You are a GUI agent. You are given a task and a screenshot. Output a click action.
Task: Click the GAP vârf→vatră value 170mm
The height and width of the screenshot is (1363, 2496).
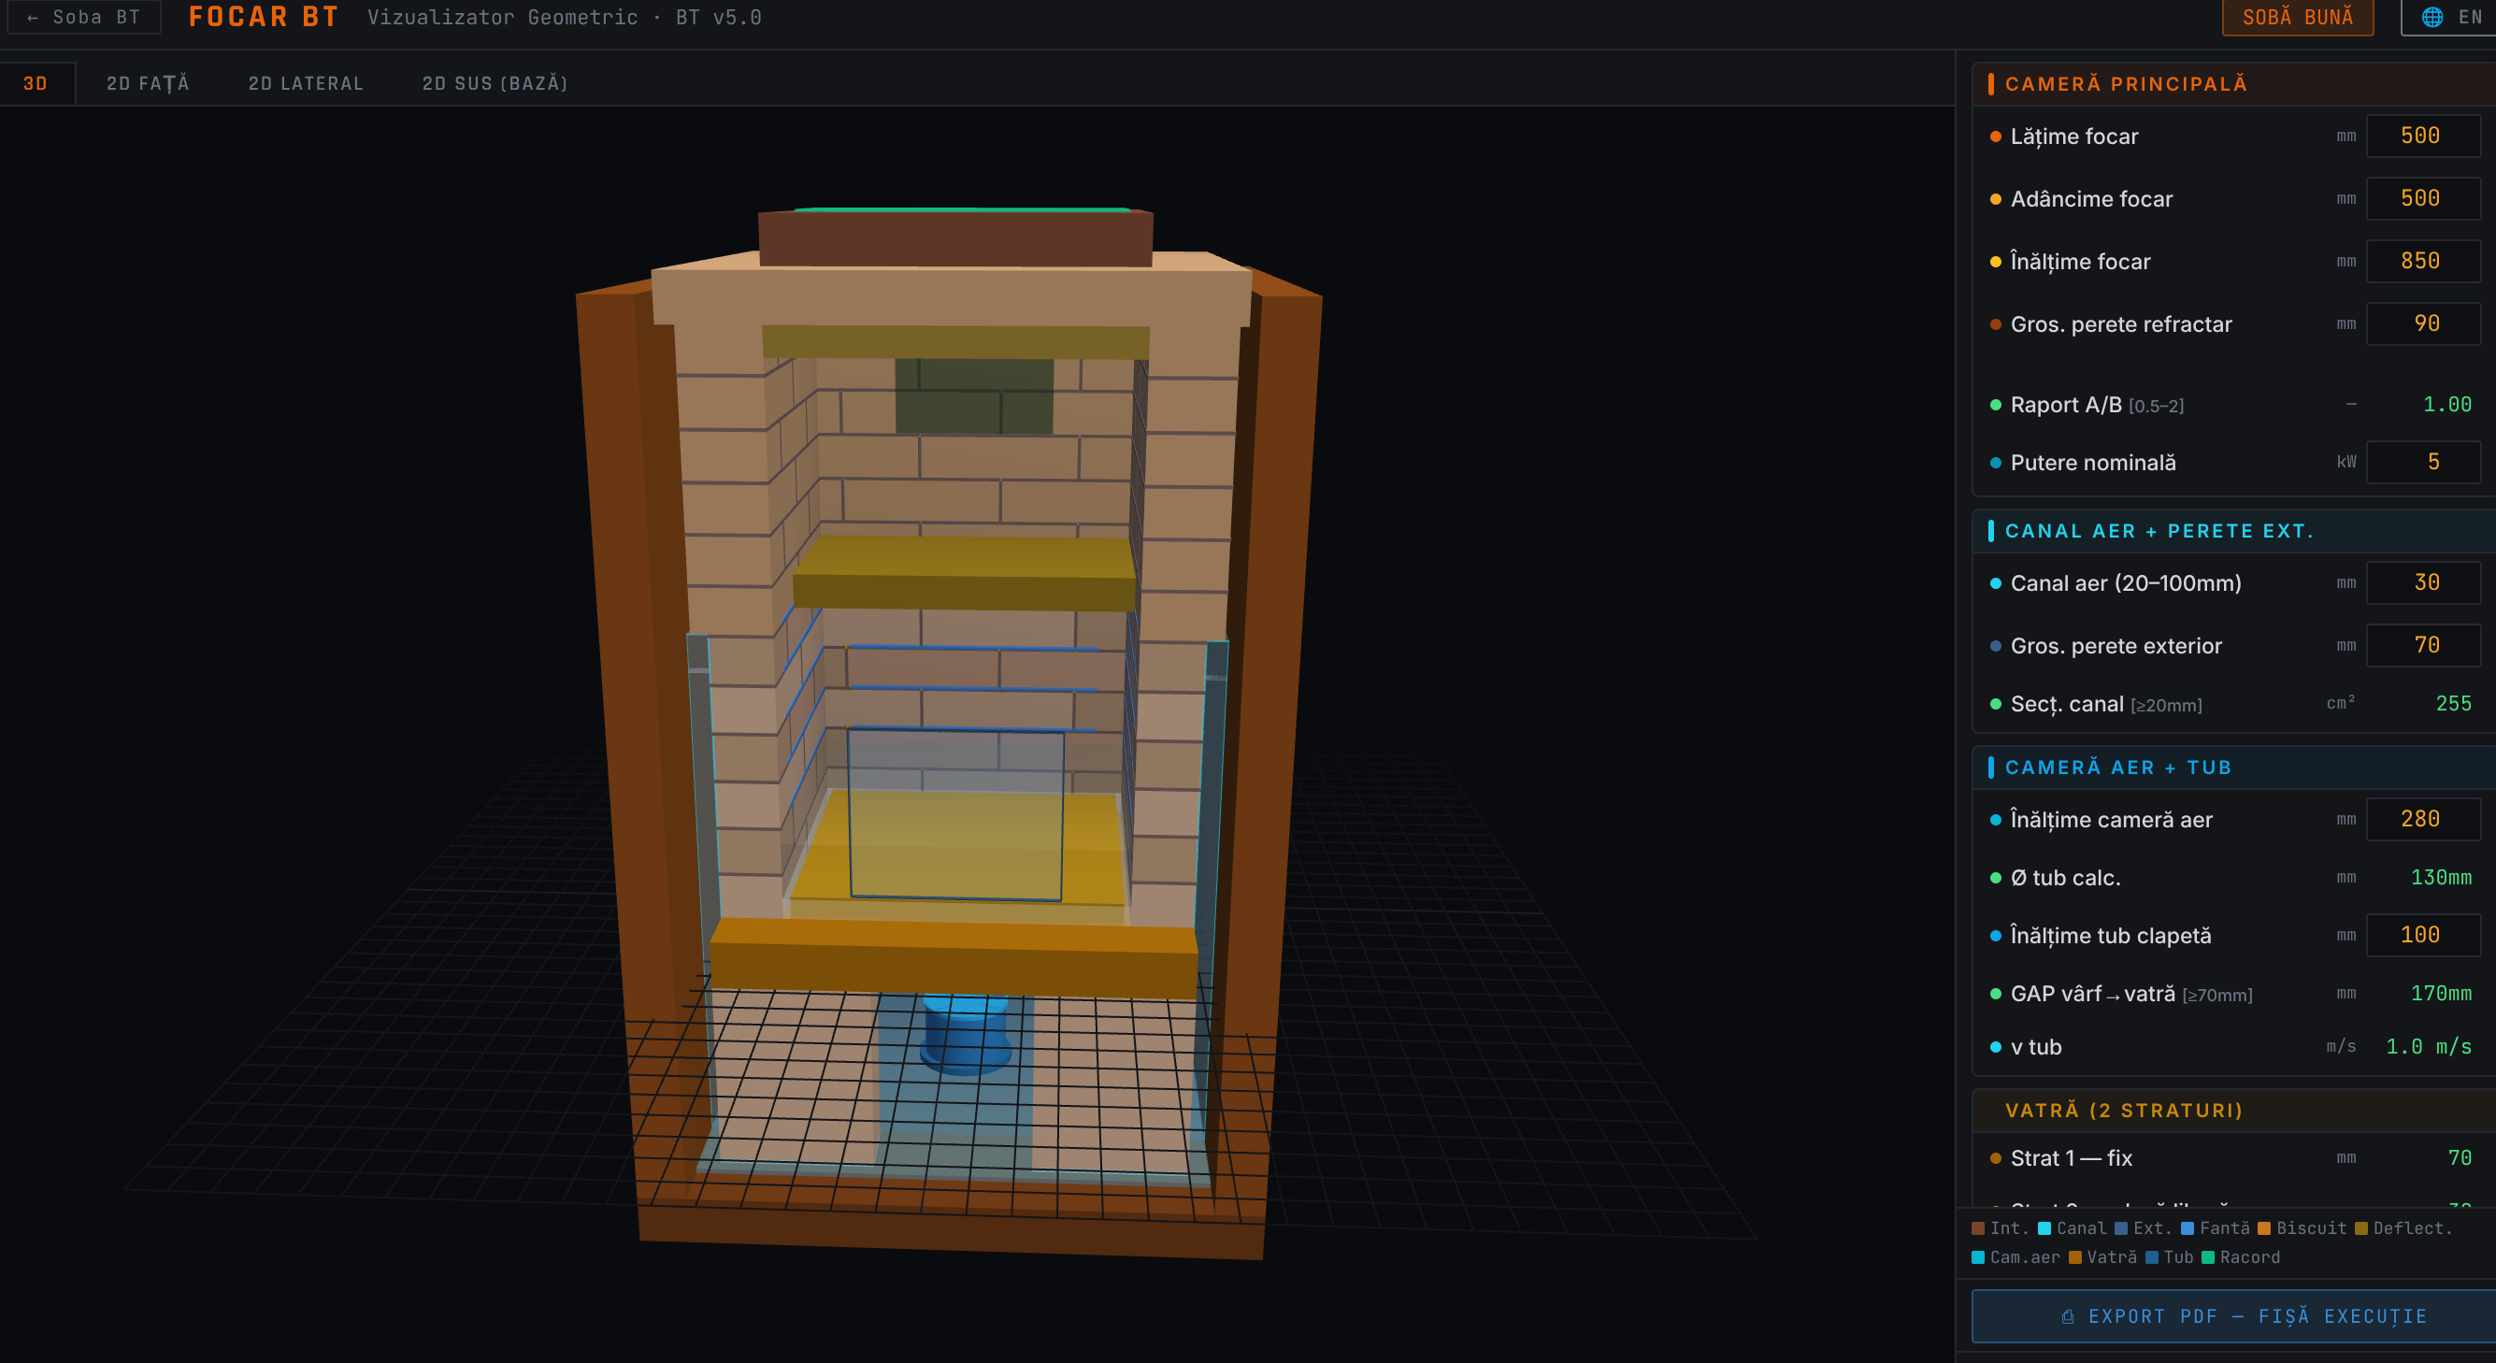(2441, 994)
